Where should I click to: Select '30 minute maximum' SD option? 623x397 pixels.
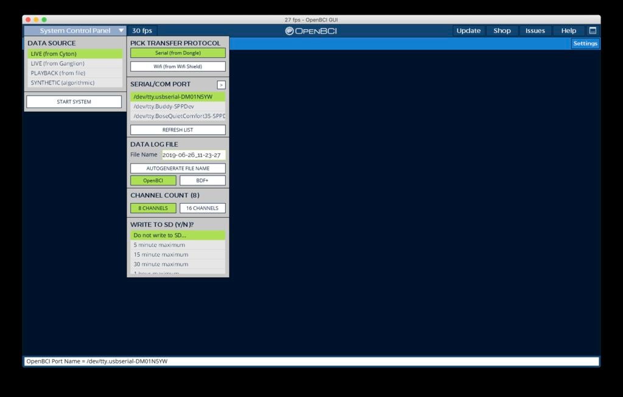click(x=178, y=264)
